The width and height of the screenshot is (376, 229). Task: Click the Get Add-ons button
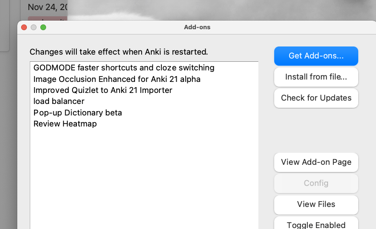click(x=316, y=56)
